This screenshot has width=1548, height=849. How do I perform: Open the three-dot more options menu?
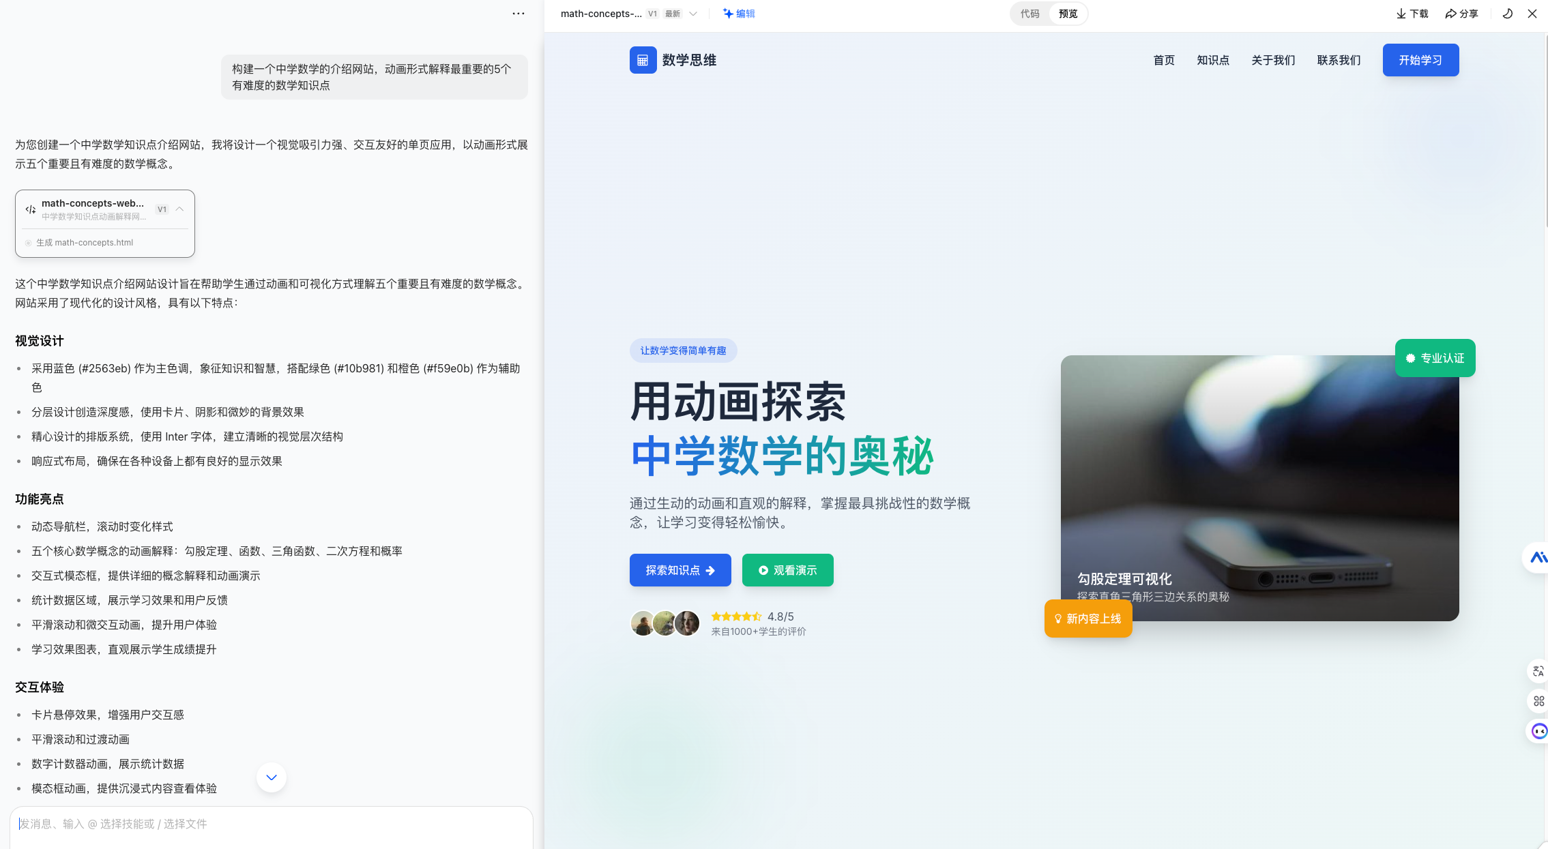coord(519,14)
